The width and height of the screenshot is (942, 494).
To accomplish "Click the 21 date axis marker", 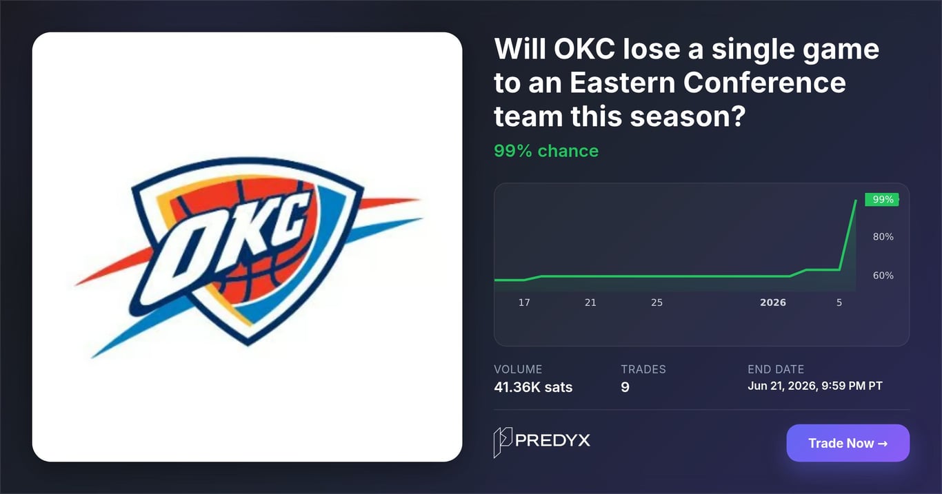I will [x=590, y=302].
